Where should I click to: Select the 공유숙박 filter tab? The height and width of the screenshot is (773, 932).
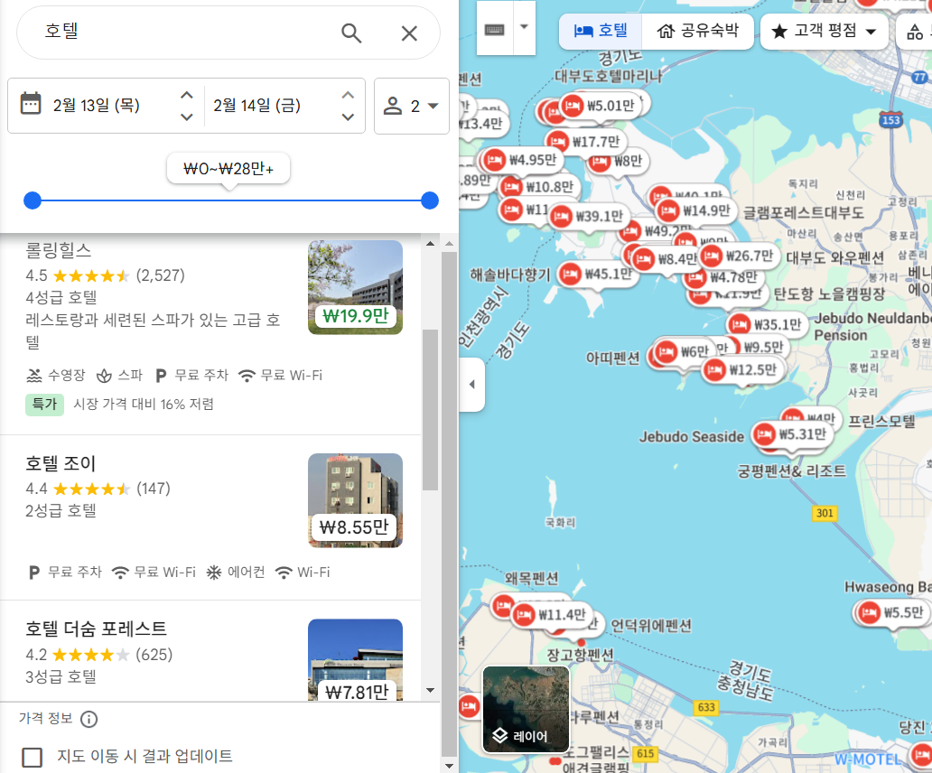tap(698, 31)
